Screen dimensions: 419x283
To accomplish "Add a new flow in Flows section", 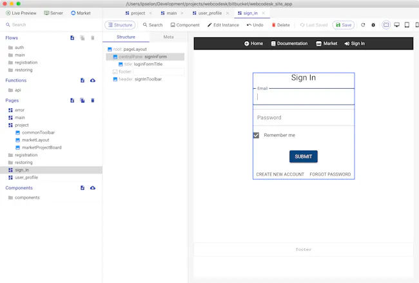I will [x=72, y=38].
